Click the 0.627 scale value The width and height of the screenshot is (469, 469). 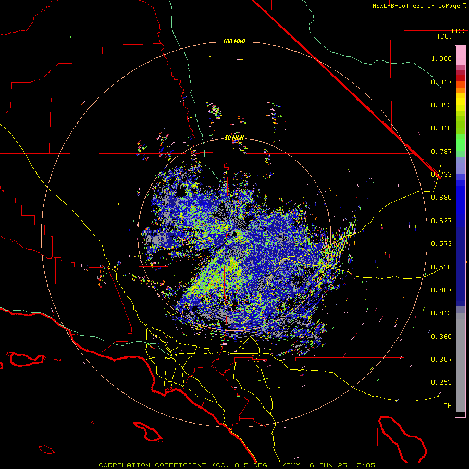pos(441,221)
